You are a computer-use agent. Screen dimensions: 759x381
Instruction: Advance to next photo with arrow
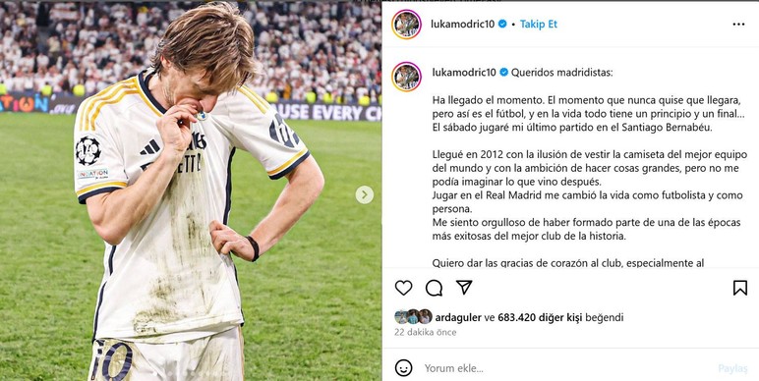click(364, 194)
